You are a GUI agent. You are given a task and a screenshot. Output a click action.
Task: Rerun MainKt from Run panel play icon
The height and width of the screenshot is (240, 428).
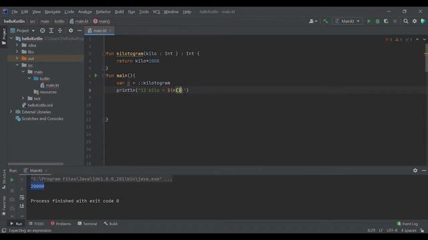(12, 180)
